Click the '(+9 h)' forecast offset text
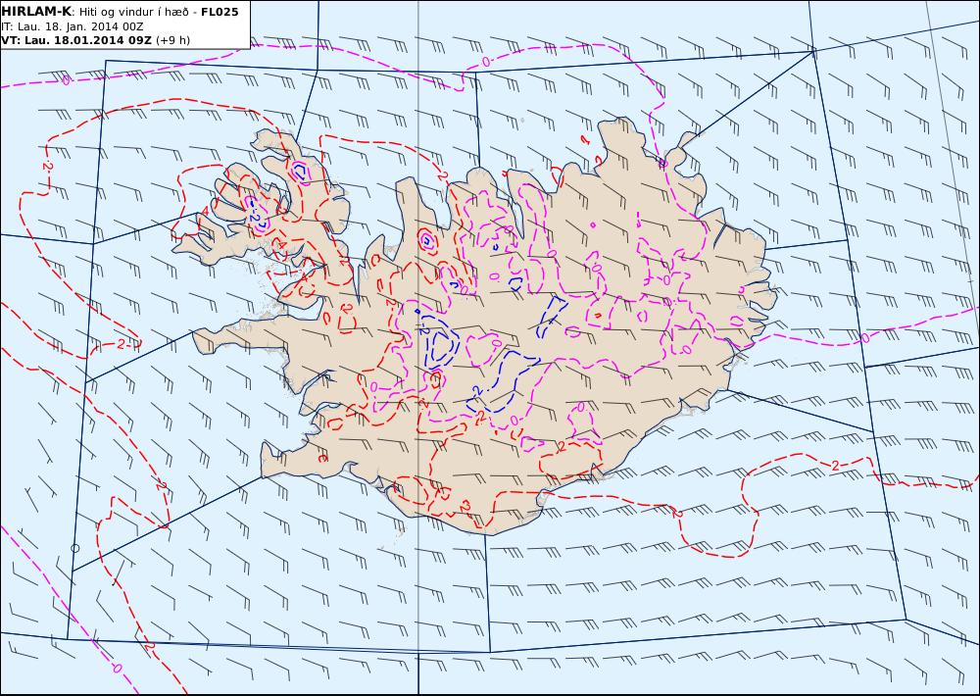Viewport: 980px width, 696px height. (x=172, y=40)
